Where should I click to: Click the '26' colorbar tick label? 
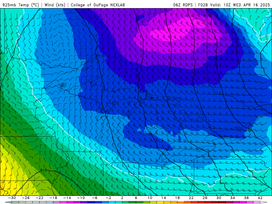click(x=205, y=198)
